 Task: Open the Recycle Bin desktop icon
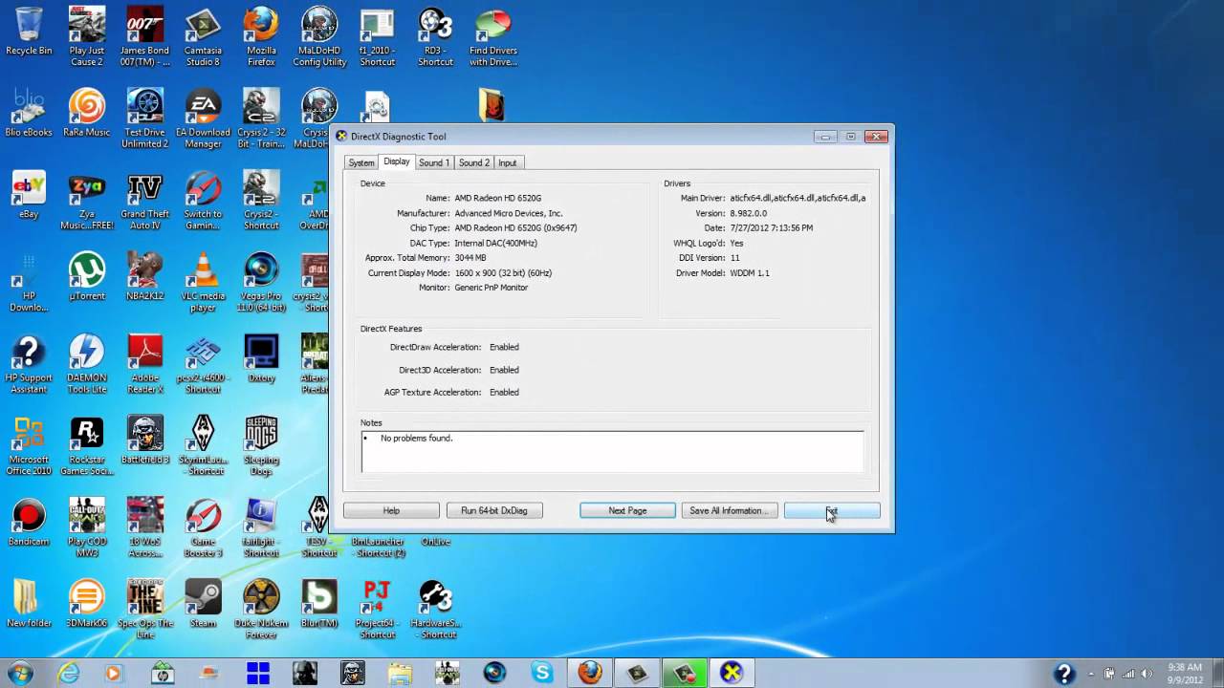pos(29,25)
